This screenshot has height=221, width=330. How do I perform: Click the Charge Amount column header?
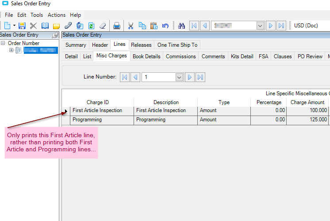307,102
